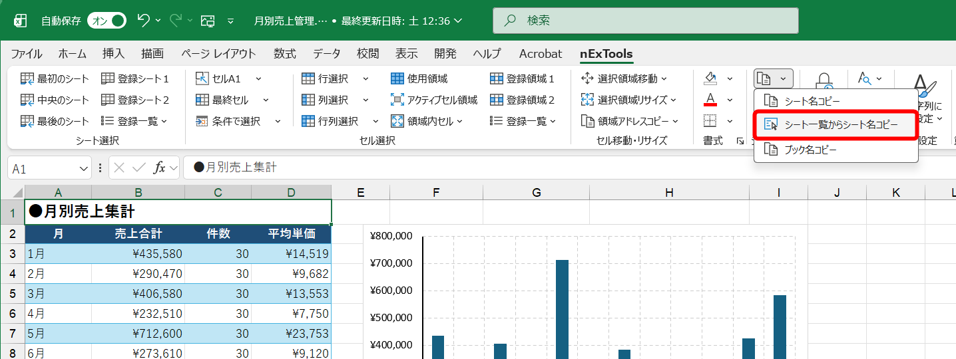This screenshot has height=359, width=956.
Task: Select アクティブセル領域
Action: click(x=433, y=100)
